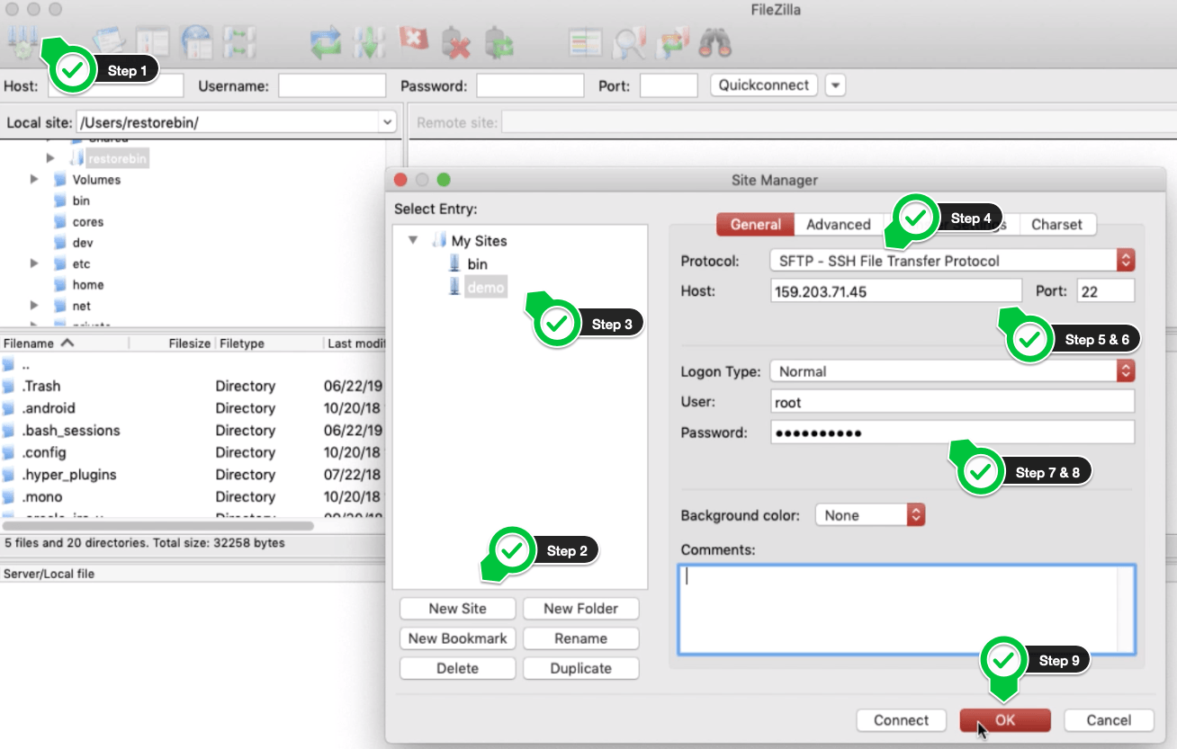1177x749 pixels.
Task: Click the New Site button
Action: 457,609
